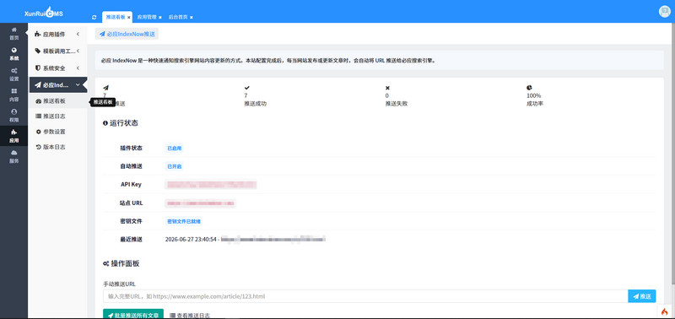Close the 推送看板 tab
The image size is (675, 319).
(129, 17)
